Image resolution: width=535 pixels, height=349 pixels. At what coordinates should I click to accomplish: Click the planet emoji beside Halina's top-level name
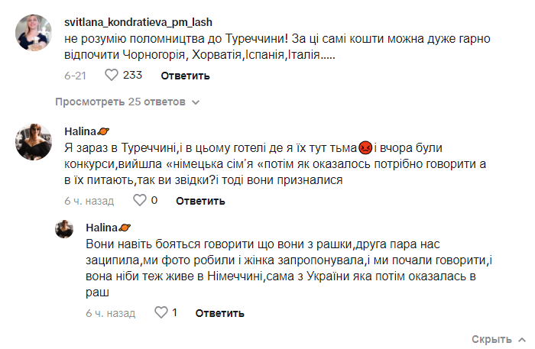(x=105, y=131)
